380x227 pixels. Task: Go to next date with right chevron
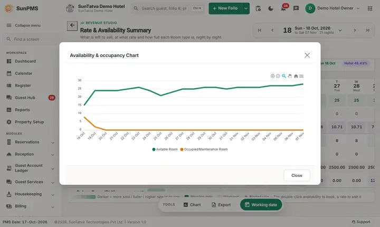click(x=355, y=30)
